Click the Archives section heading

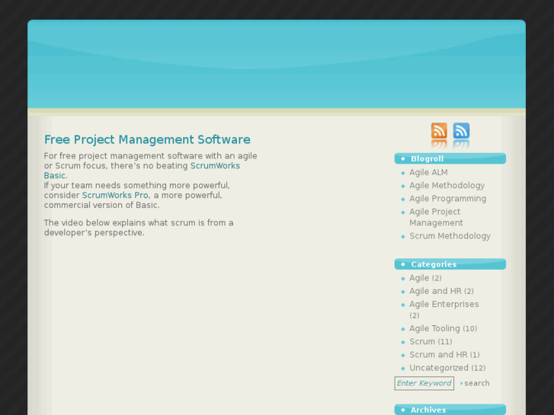450,410
